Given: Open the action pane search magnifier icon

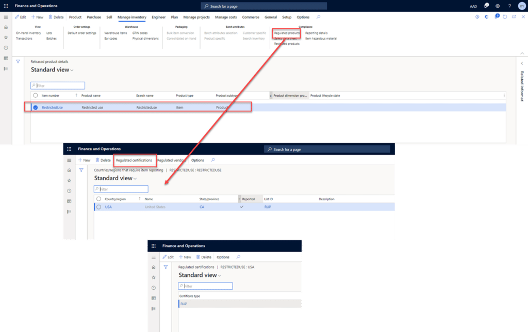Looking at the screenshot, I should pyautogui.click(x=319, y=17).
